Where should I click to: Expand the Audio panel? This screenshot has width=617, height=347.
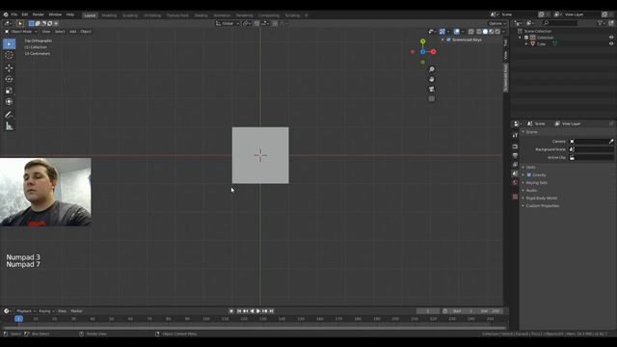[x=531, y=191]
